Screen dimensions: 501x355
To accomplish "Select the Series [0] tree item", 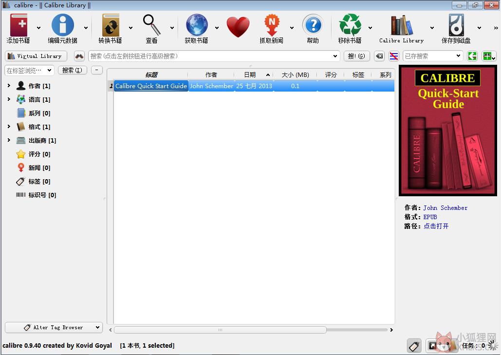I will 33,113.
